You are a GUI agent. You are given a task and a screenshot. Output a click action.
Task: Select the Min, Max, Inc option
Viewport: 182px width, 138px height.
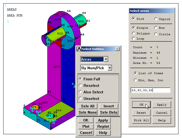pyautogui.click(x=135, y=80)
